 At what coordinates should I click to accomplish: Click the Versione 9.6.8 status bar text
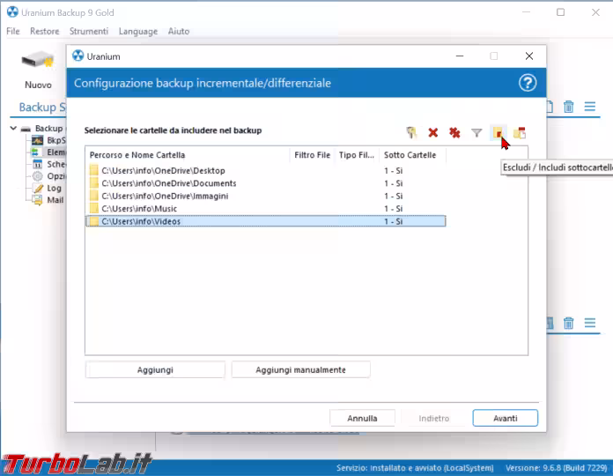(x=557, y=468)
